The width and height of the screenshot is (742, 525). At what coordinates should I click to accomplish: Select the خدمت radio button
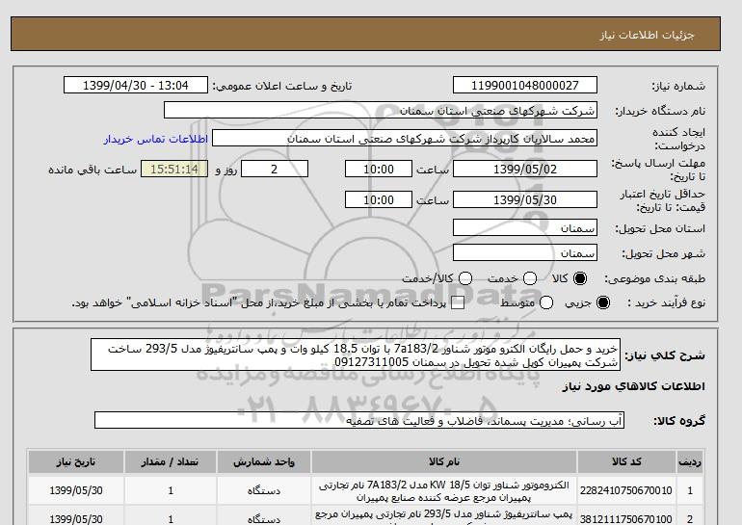530,278
